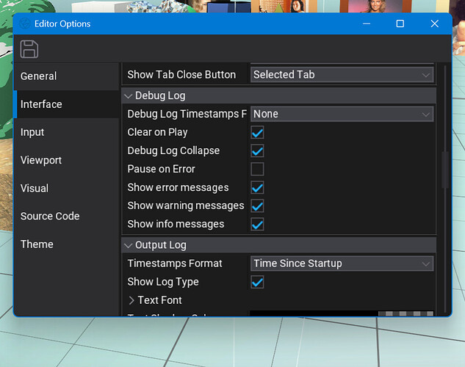Uncheck Show warning messages option
The width and height of the screenshot is (465, 367).
[x=257, y=206]
